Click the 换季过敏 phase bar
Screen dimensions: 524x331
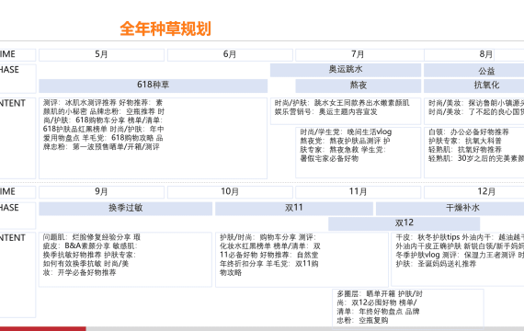[x=126, y=209]
